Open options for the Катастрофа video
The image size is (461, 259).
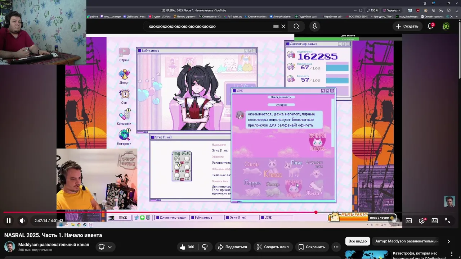point(452,254)
